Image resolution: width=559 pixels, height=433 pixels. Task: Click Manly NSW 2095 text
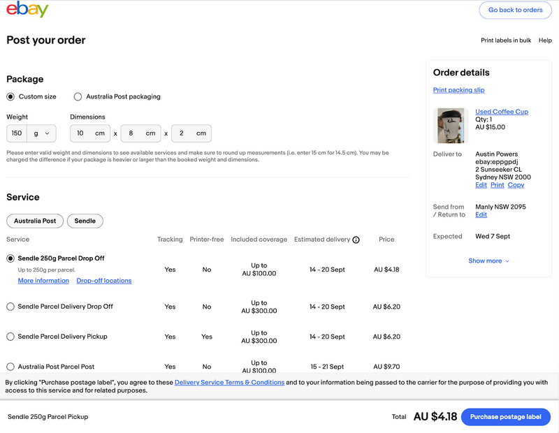click(500, 207)
